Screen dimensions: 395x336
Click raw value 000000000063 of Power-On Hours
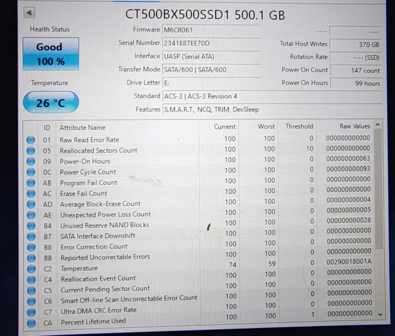tap(348, 159)
